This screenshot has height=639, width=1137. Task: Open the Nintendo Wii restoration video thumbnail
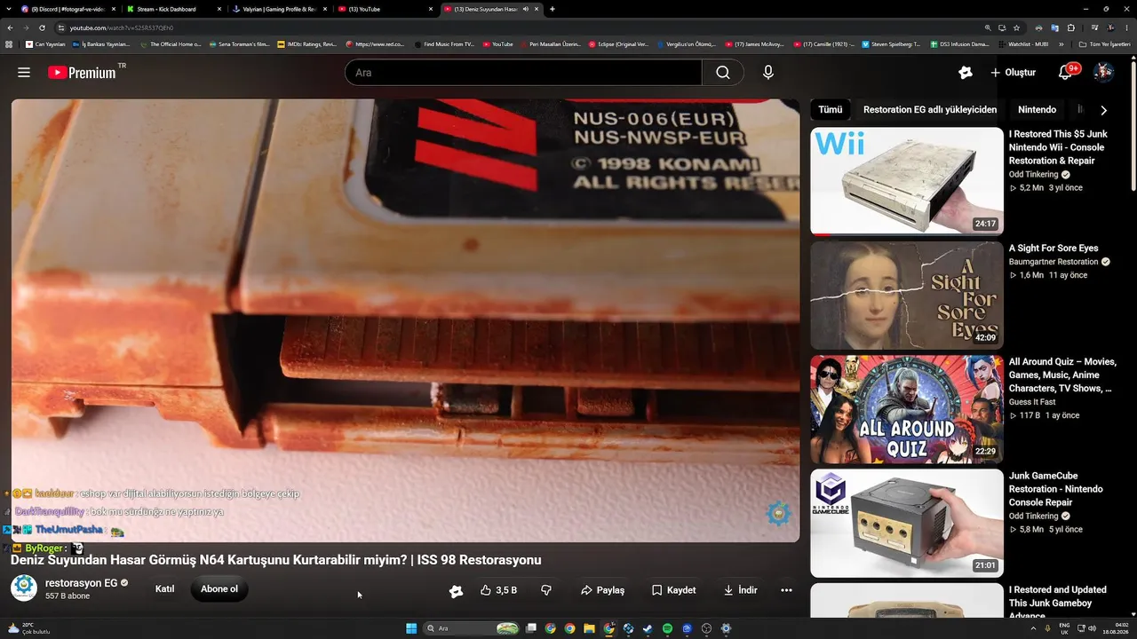907,181
